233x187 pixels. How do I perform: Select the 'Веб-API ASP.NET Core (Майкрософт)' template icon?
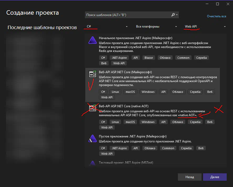93,74
